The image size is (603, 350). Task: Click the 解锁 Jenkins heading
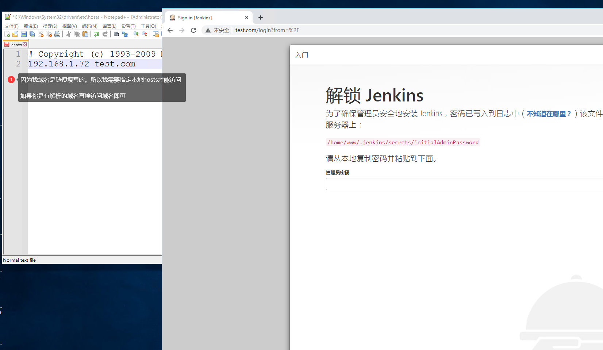[375, 96]
